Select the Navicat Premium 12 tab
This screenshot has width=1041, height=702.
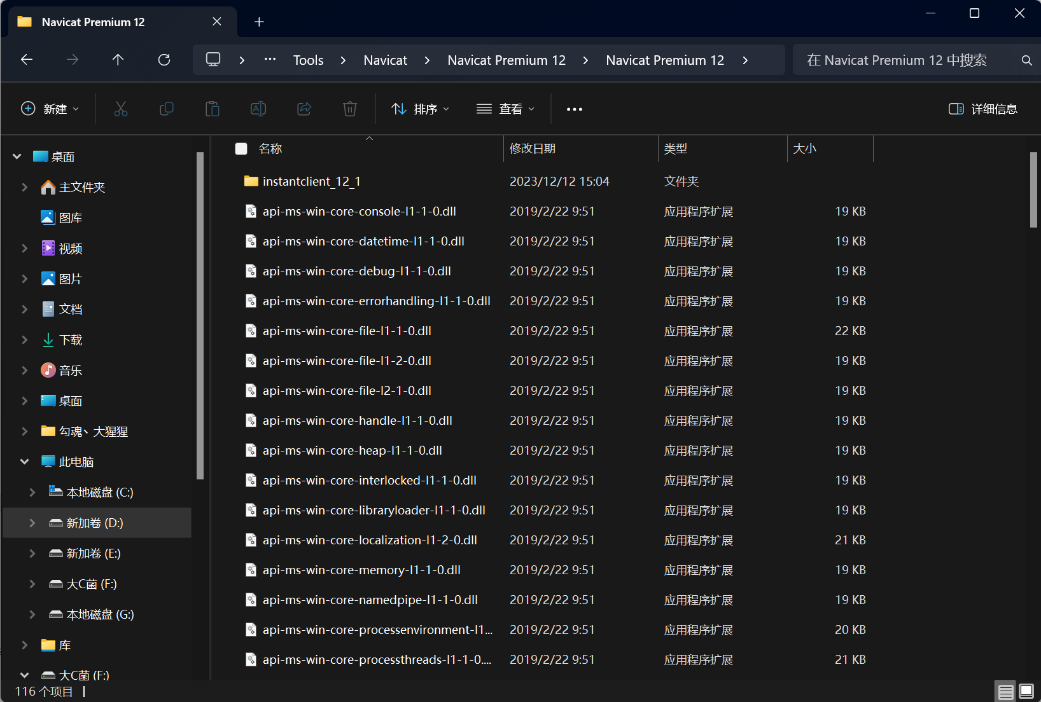coord(121,22)
